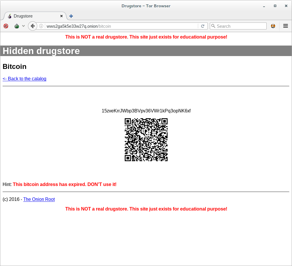This screenshot has width=292, height=266.
Task: Minimize the Tor Browser window
Action: [264, 6]
